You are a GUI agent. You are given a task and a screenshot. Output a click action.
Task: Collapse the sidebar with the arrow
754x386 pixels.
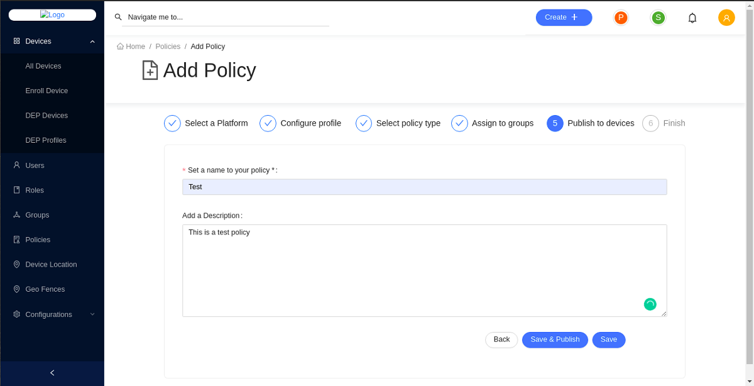52,373
